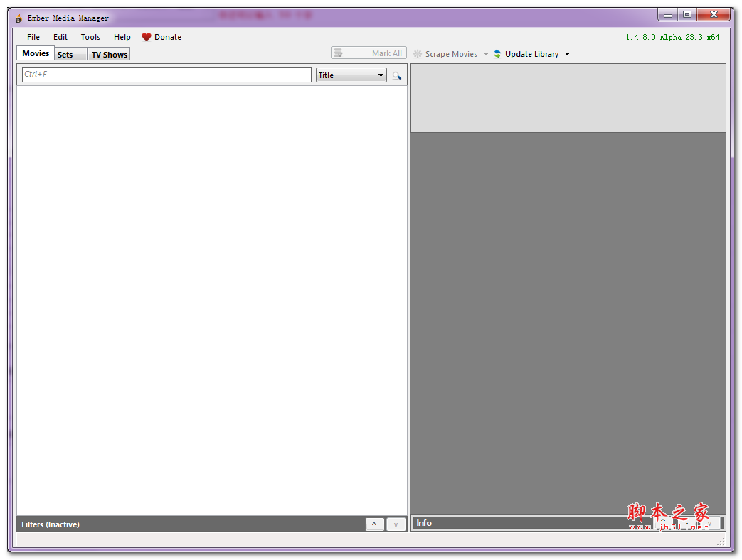The image size is (742, 560).
Task: Open the Scrape Movies dropdown arrow
Action: (486, 53)
